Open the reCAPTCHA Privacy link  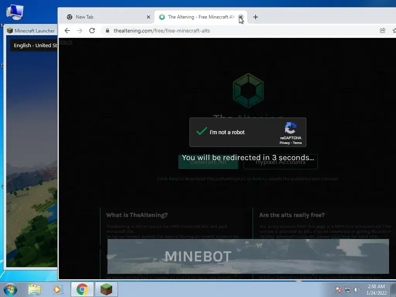tap(284, 143)
